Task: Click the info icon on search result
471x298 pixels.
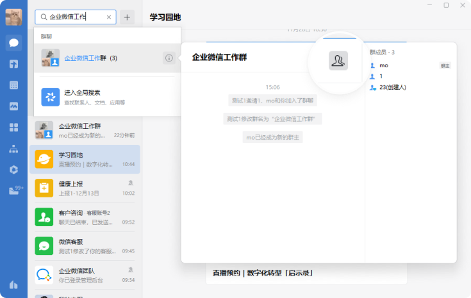Action: coord(169,58)
